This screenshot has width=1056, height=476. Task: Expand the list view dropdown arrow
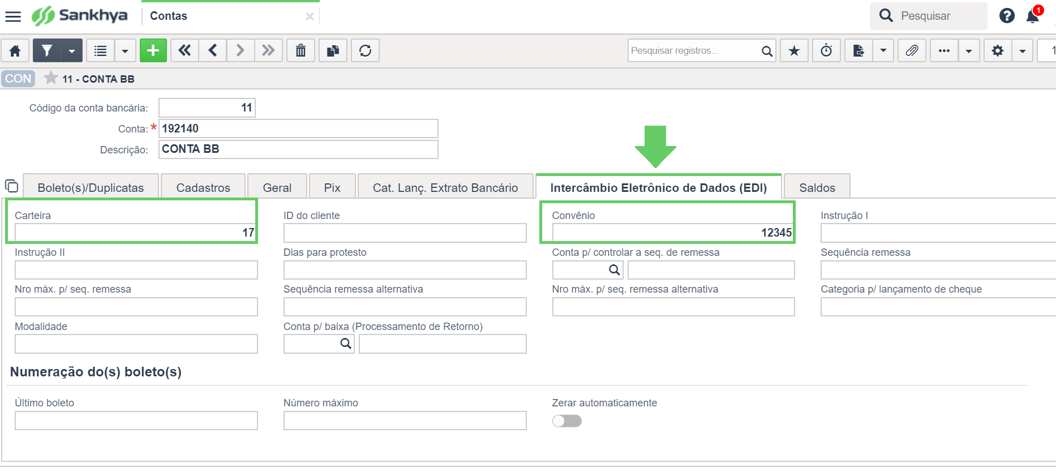point(125,50)
